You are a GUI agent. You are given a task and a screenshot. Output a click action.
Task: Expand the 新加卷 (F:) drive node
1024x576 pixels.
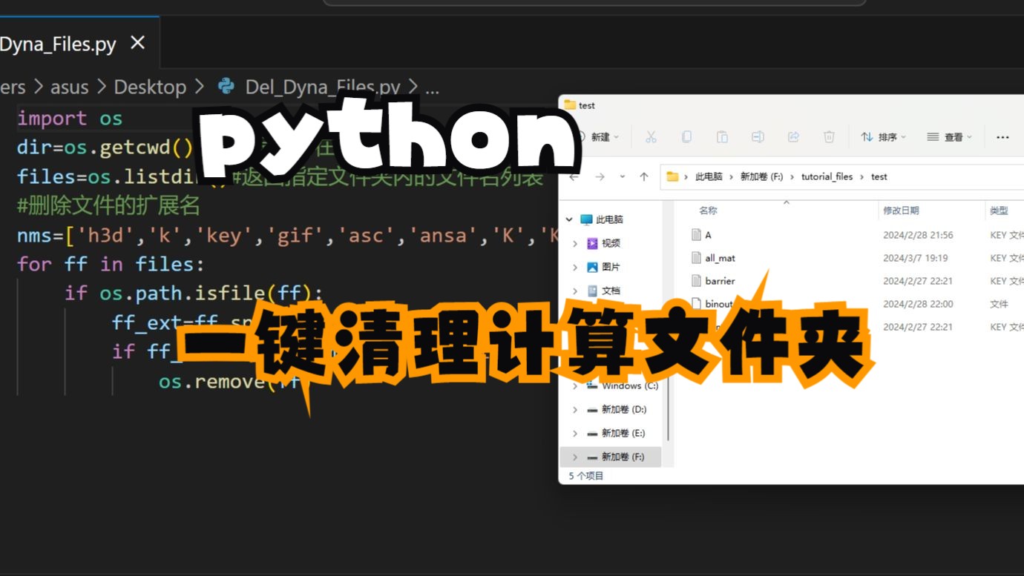575,457
